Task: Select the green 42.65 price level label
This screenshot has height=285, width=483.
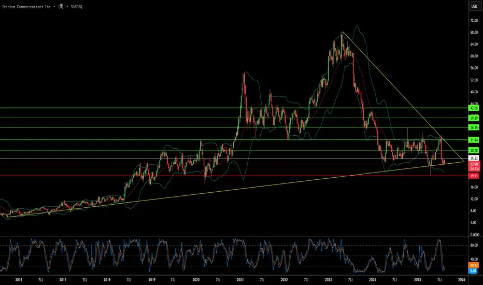Action: tap(474, 108)
